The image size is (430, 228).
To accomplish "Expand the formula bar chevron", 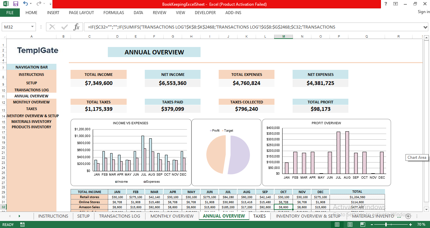I will click(426, 27).
